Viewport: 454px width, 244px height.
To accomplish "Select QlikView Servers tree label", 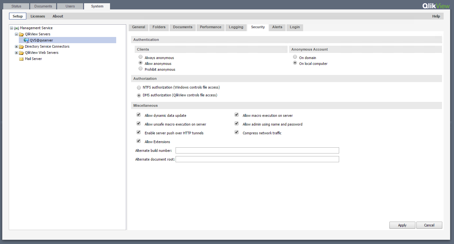I will tap(38, 34).
